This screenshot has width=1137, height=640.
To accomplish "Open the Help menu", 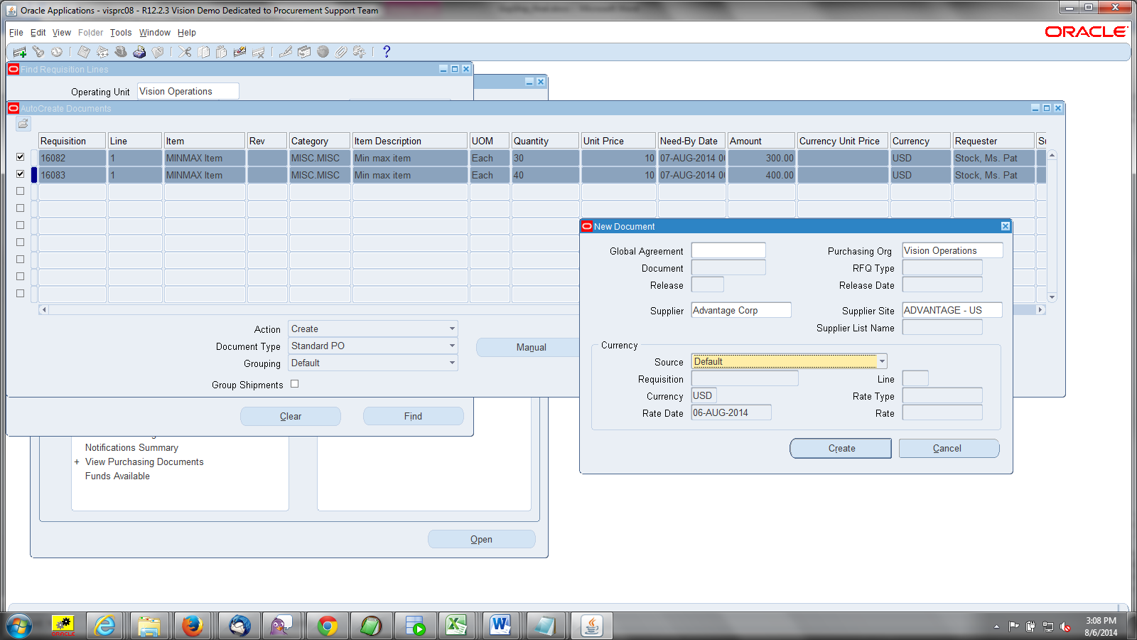I will click(x=187, y=33).
